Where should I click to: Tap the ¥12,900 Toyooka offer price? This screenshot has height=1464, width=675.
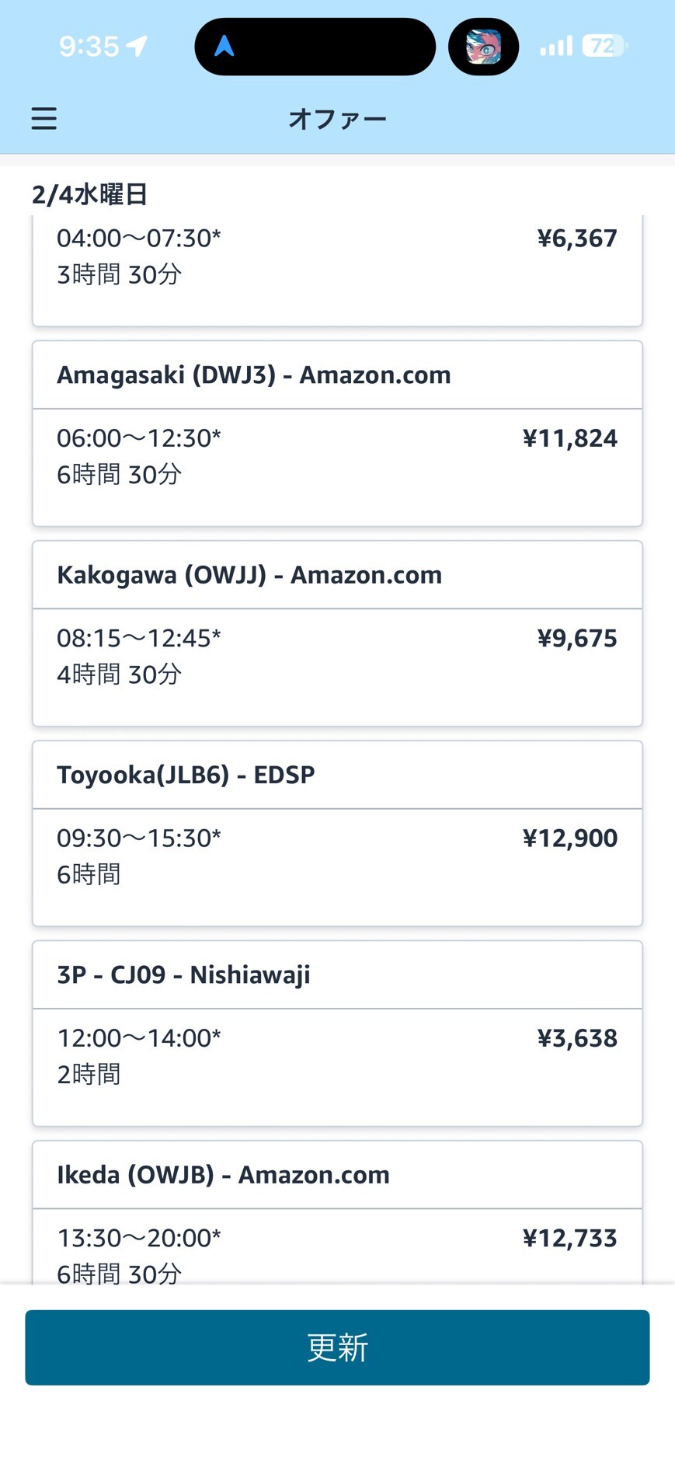pyautogui.click(x=569, y=838)
